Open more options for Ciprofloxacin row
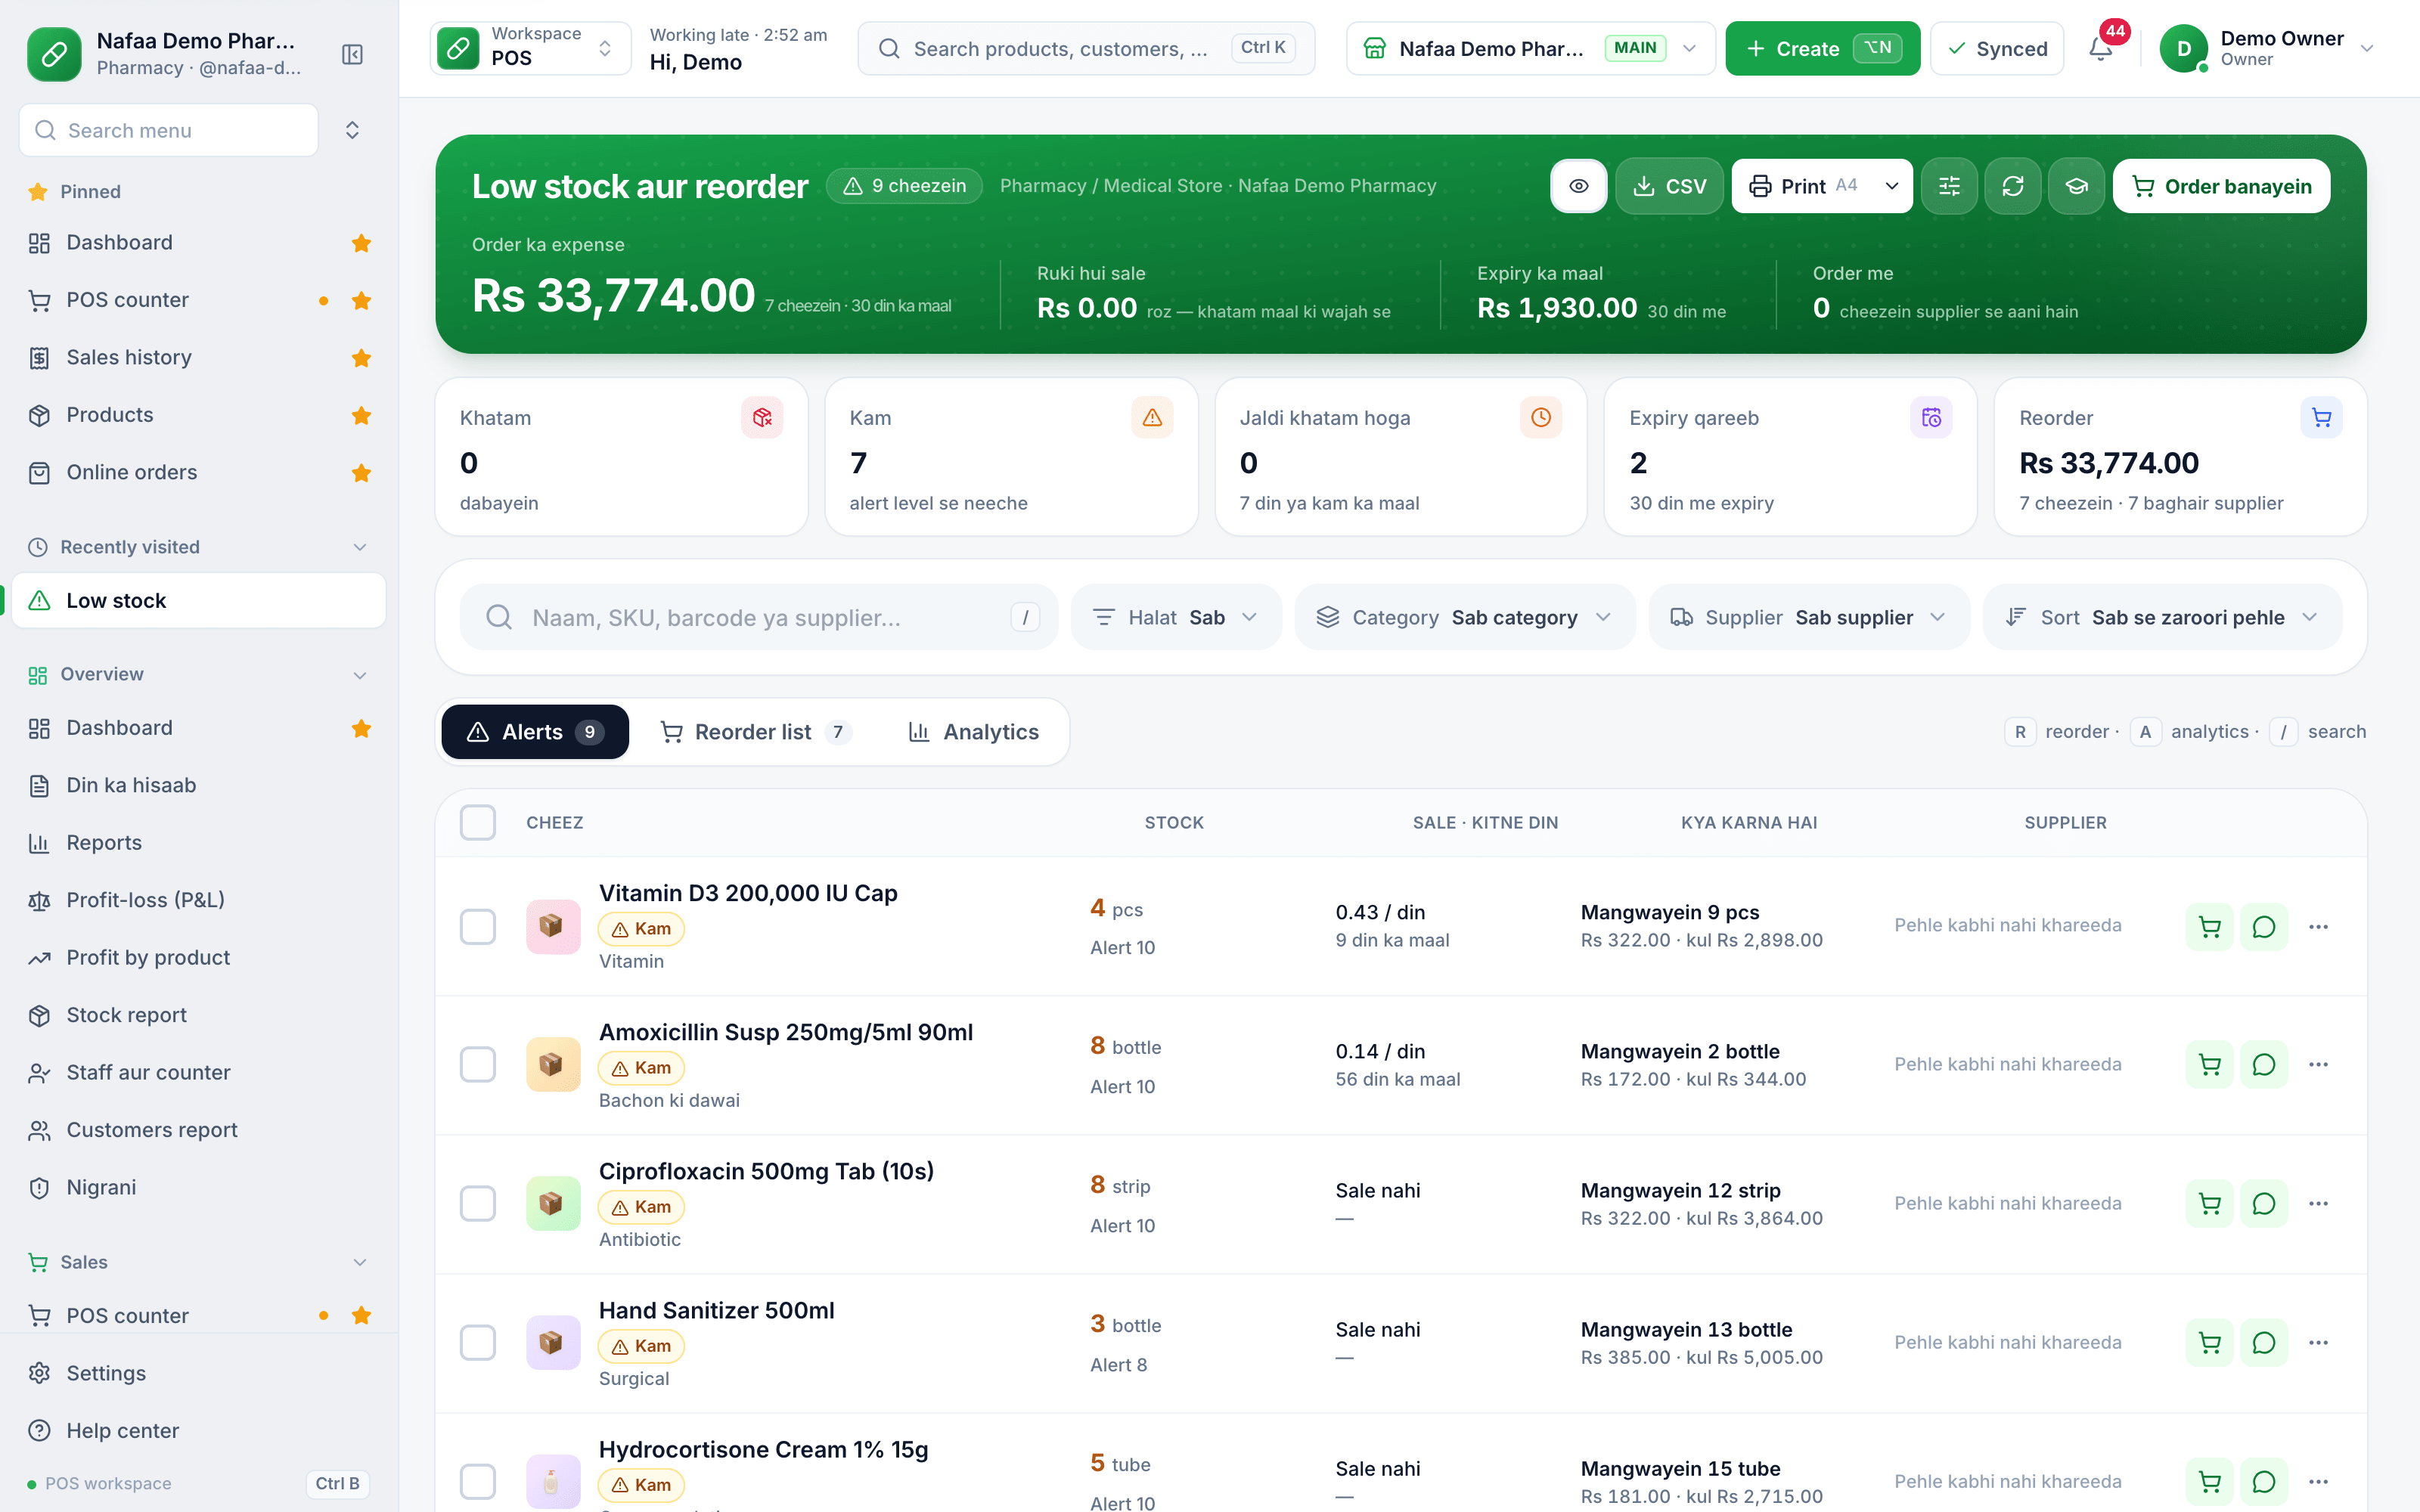This screenshot has width=2420, height=1512. tap(2318, 1203)
